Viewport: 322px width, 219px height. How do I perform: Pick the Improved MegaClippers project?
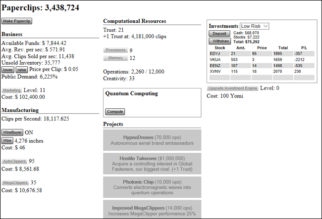click(x=152, y=210)
